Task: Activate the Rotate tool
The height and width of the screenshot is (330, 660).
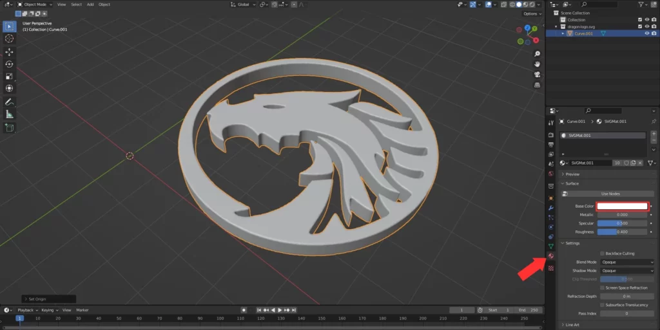Action: pos(10,64)
